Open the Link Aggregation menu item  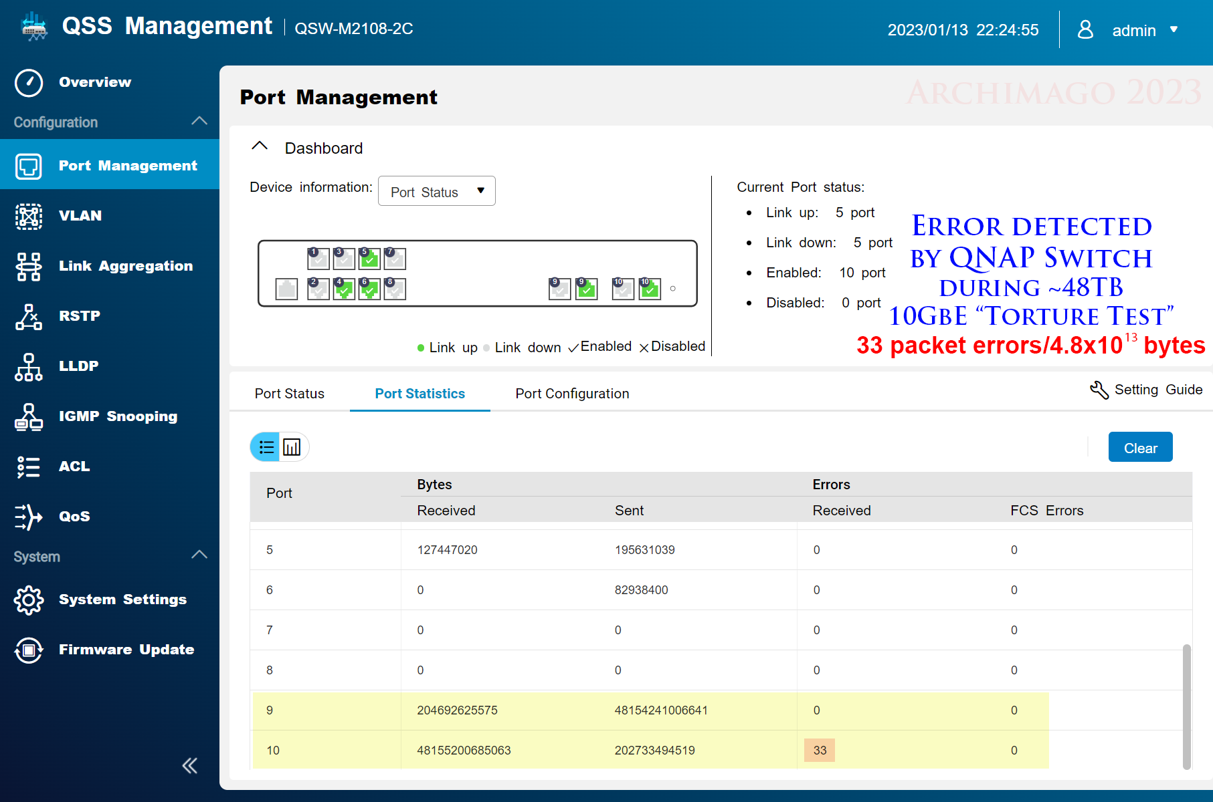click(x=126, y=266)
